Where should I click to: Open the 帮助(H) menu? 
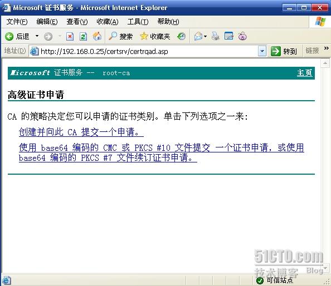coord(168,22)
